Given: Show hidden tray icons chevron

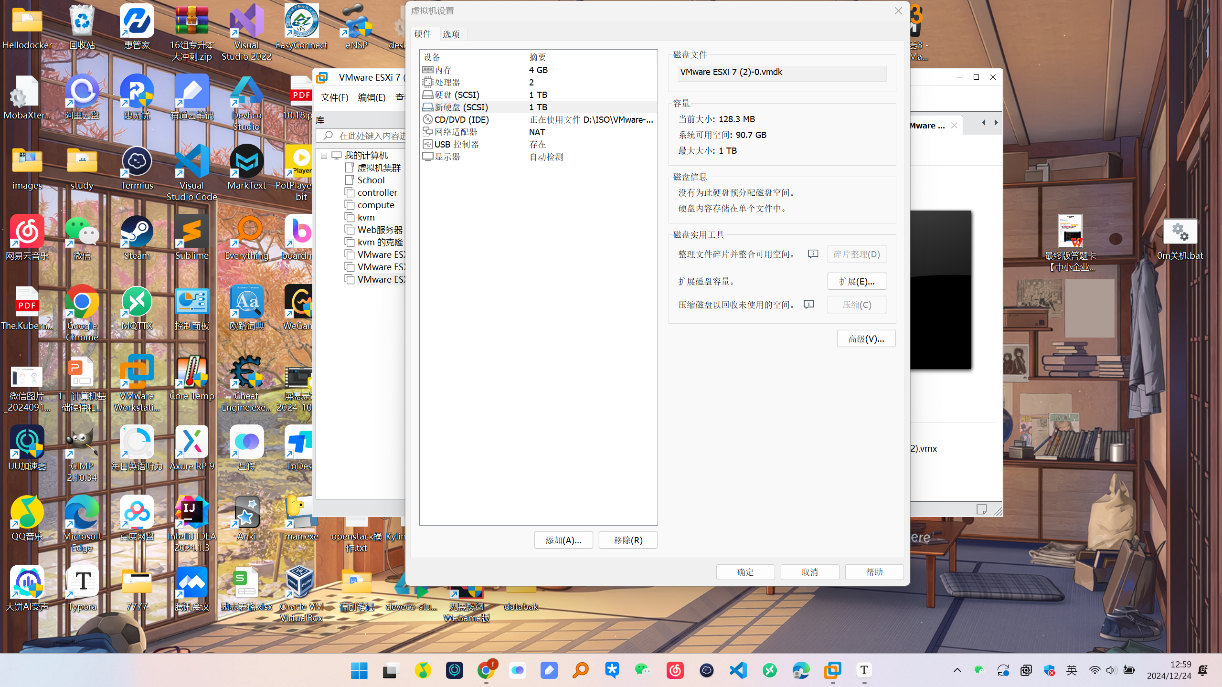Looking at the screenshot, I should pos(957,670).
